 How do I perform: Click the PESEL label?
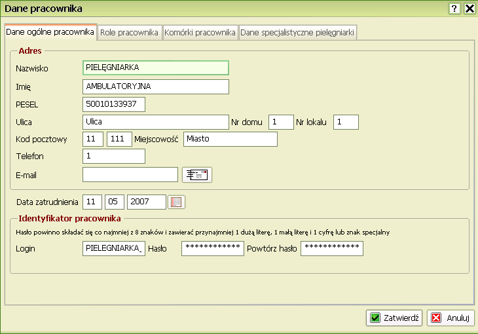click(27, 105)
